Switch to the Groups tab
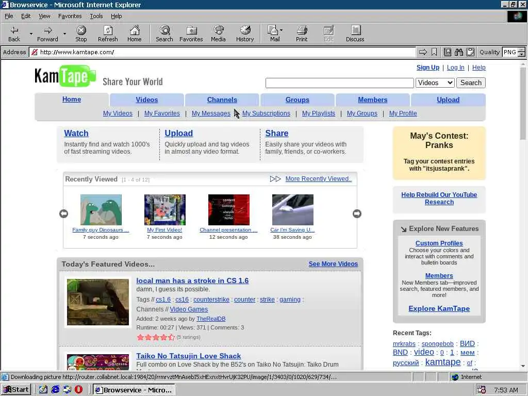The width and height of the screenshot is (528, 396). click(298, 100)
